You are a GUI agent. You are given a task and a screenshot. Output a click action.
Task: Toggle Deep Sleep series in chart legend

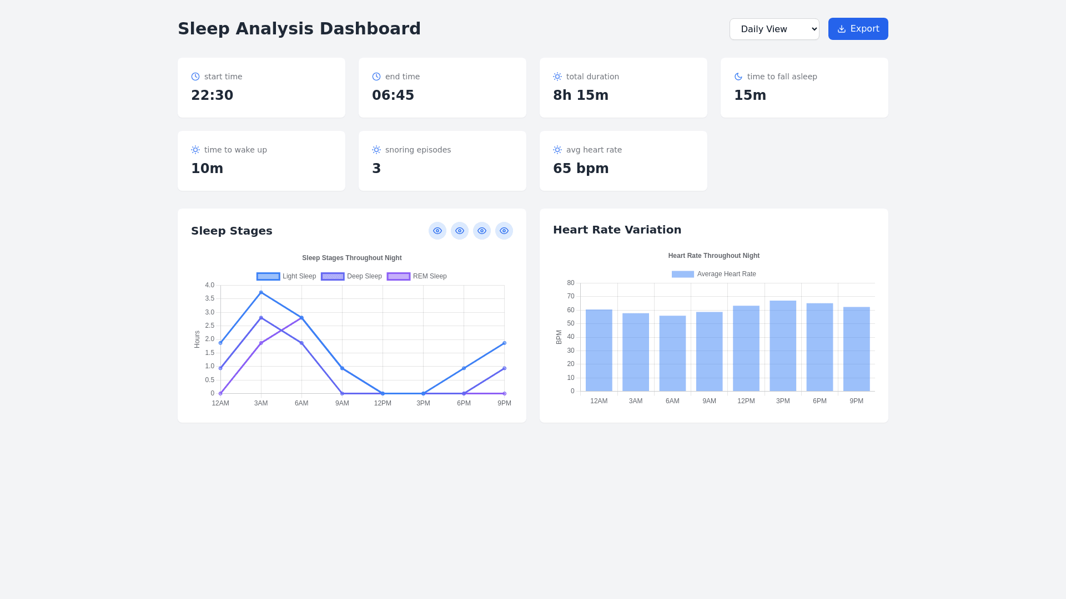(x=351, y=276)
